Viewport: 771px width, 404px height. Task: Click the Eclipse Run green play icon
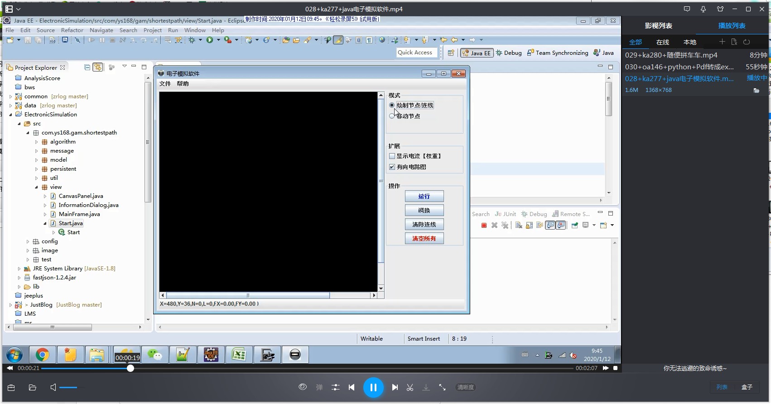coord(209,40)
